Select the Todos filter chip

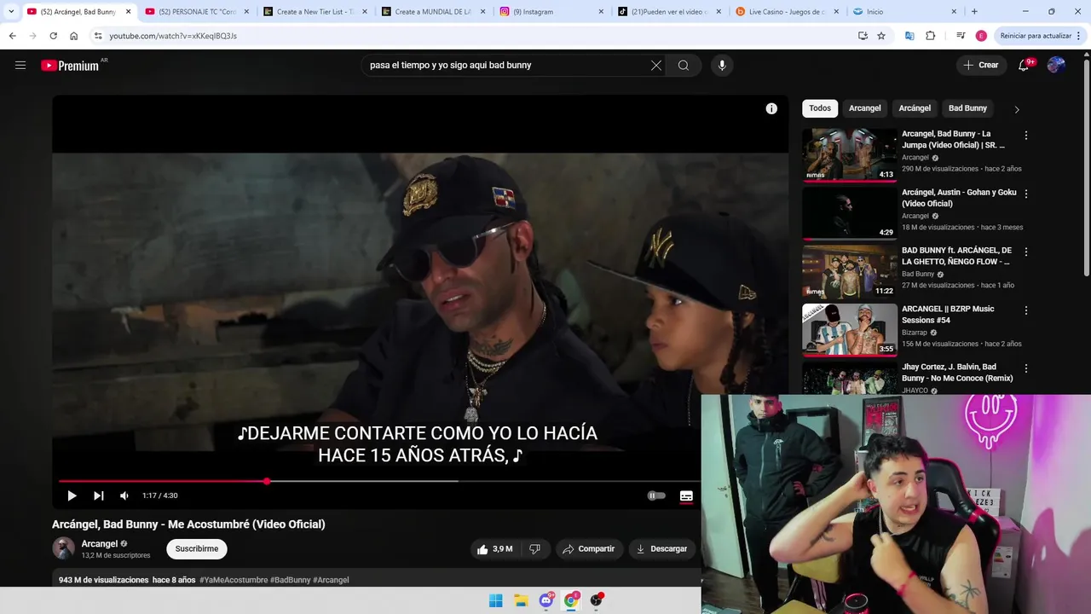(x=820, y=108)
